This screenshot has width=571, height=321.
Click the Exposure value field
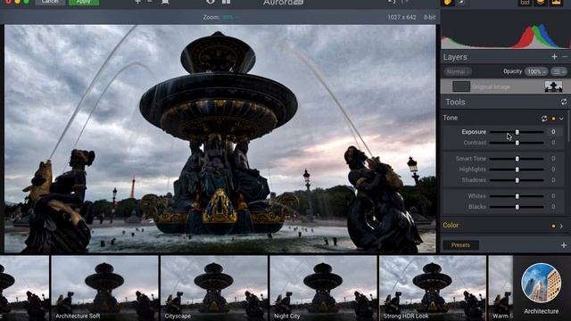point(553,132)
